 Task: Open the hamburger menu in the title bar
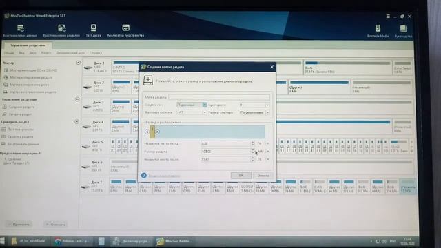click(388, 17)
